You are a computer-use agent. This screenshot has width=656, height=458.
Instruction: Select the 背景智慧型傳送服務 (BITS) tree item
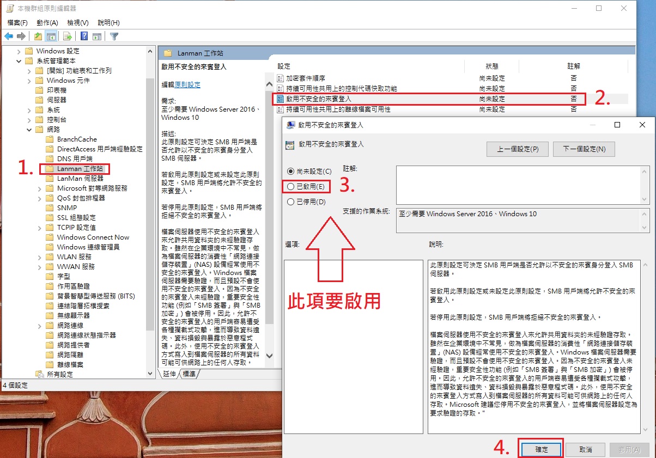coord(96,296)
